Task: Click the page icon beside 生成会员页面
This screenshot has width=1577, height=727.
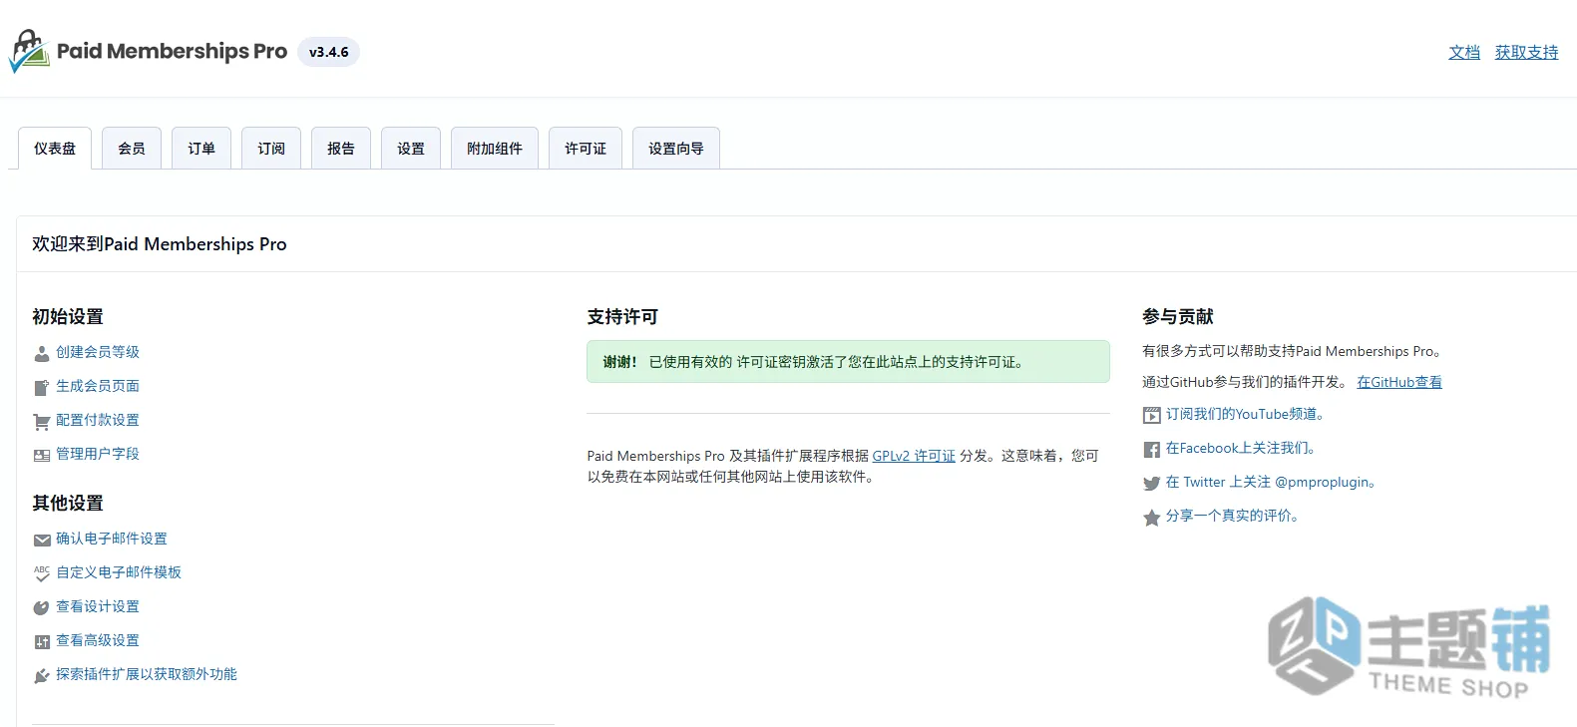Action: (x=42, y=387)
